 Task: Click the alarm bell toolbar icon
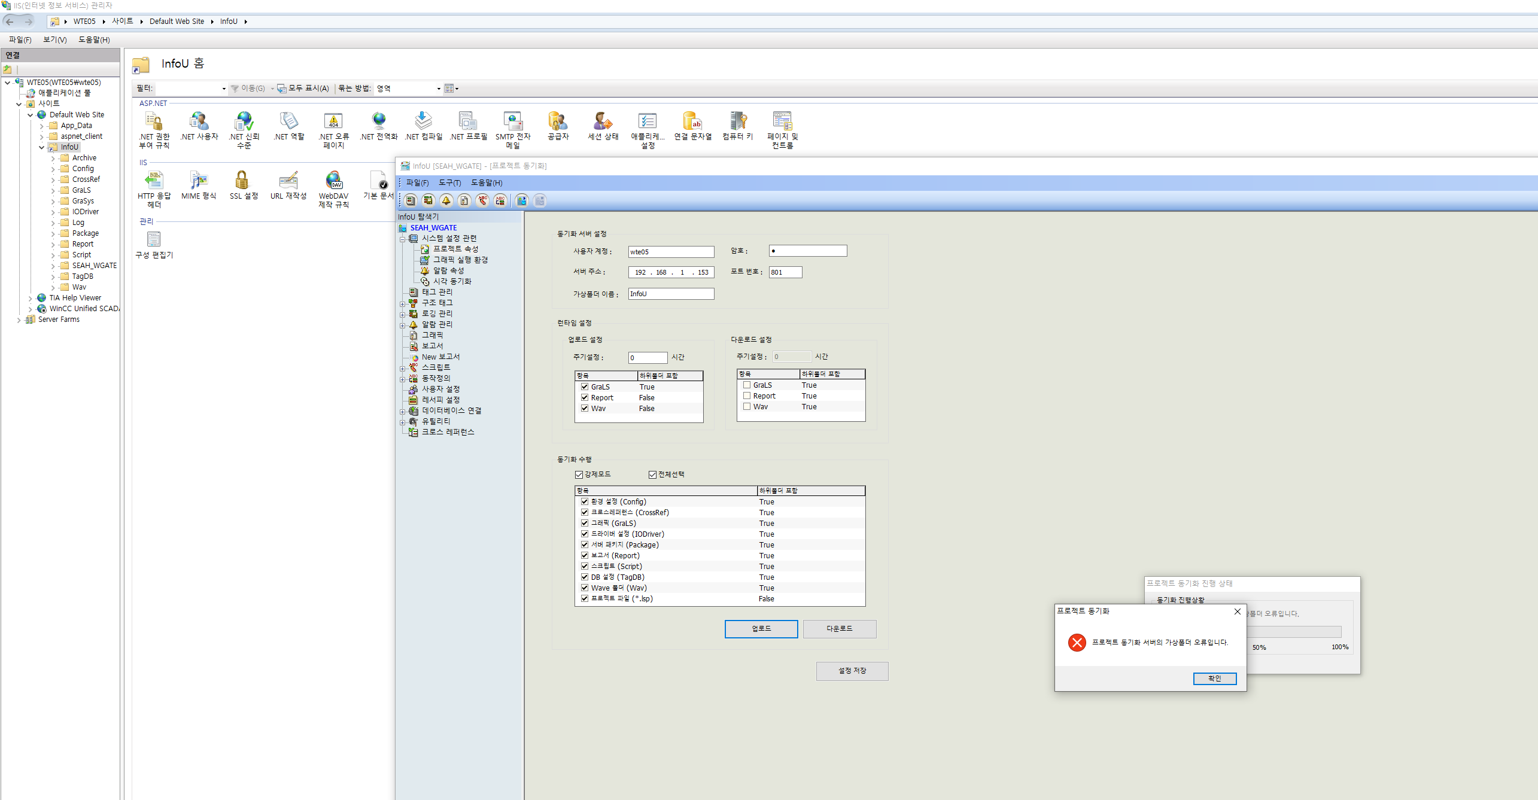pos(446,200)
